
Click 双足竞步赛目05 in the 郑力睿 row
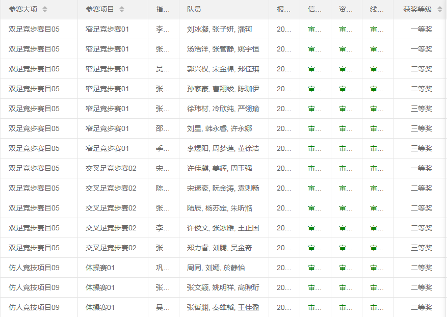click(34, 248)
